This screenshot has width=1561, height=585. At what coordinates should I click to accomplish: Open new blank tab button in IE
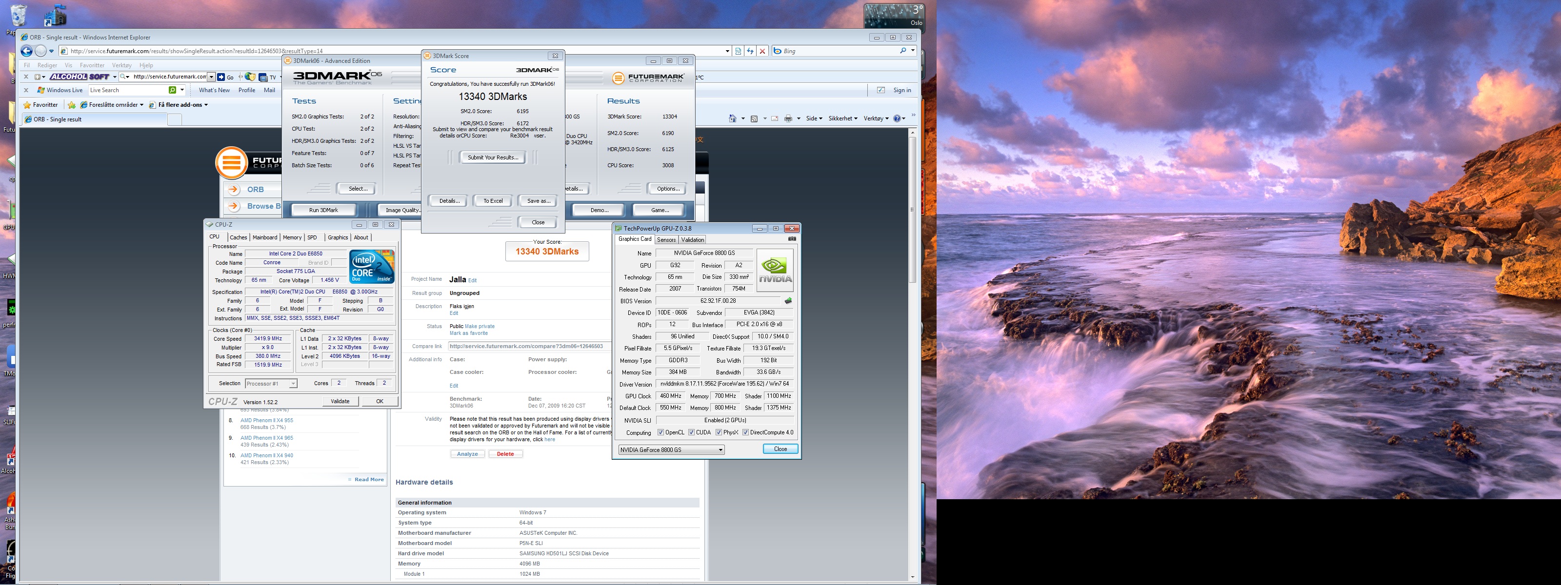pyautogui.click(x=175, y=119)
